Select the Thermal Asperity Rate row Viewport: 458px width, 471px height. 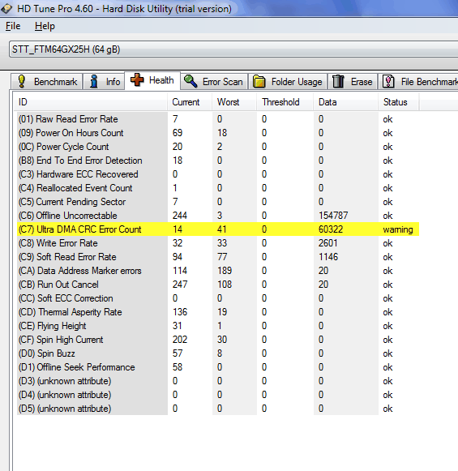pyautogui.click(x=218, y=312)
